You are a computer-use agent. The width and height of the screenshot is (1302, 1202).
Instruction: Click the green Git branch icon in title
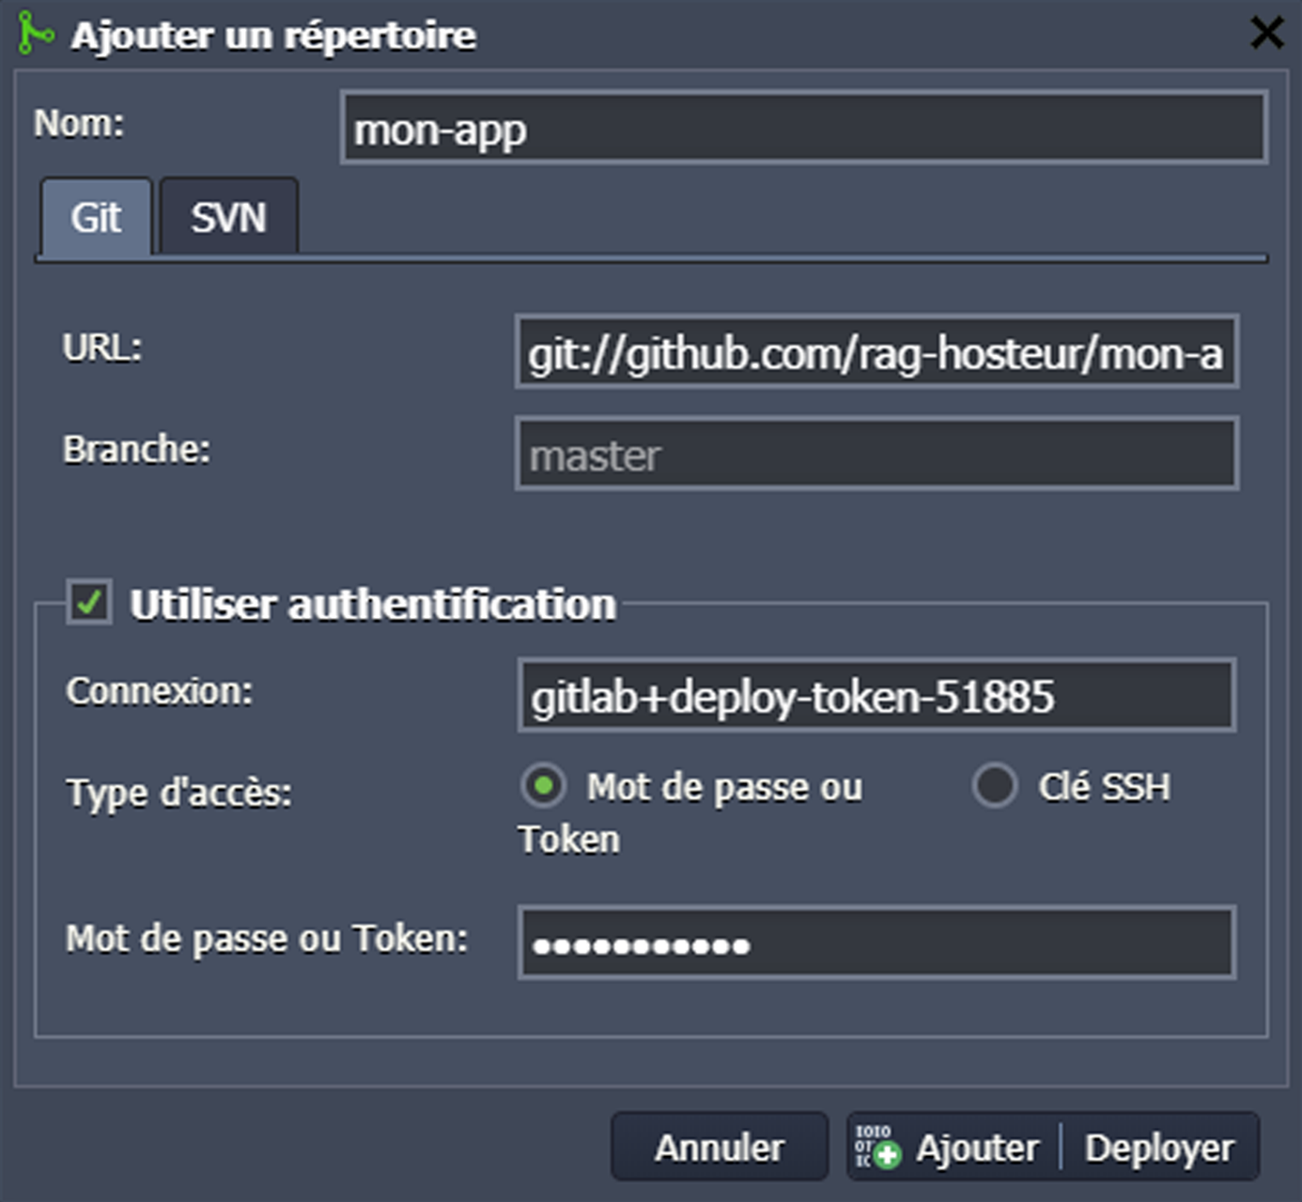pos(35,34)
